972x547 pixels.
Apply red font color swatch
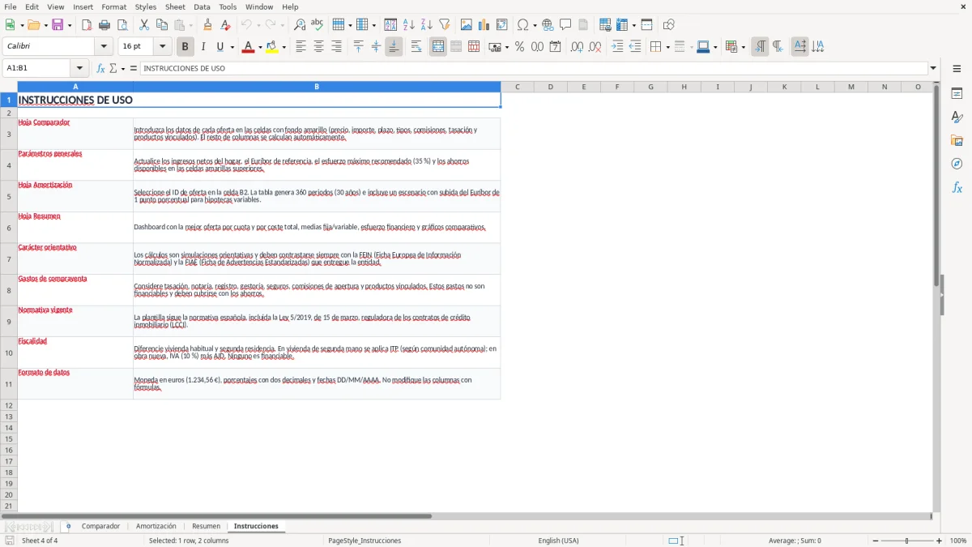(248, 47)
